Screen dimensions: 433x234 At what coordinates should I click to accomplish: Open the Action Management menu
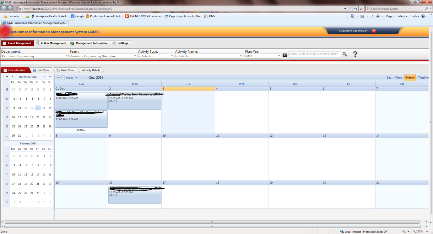(51, 43)
